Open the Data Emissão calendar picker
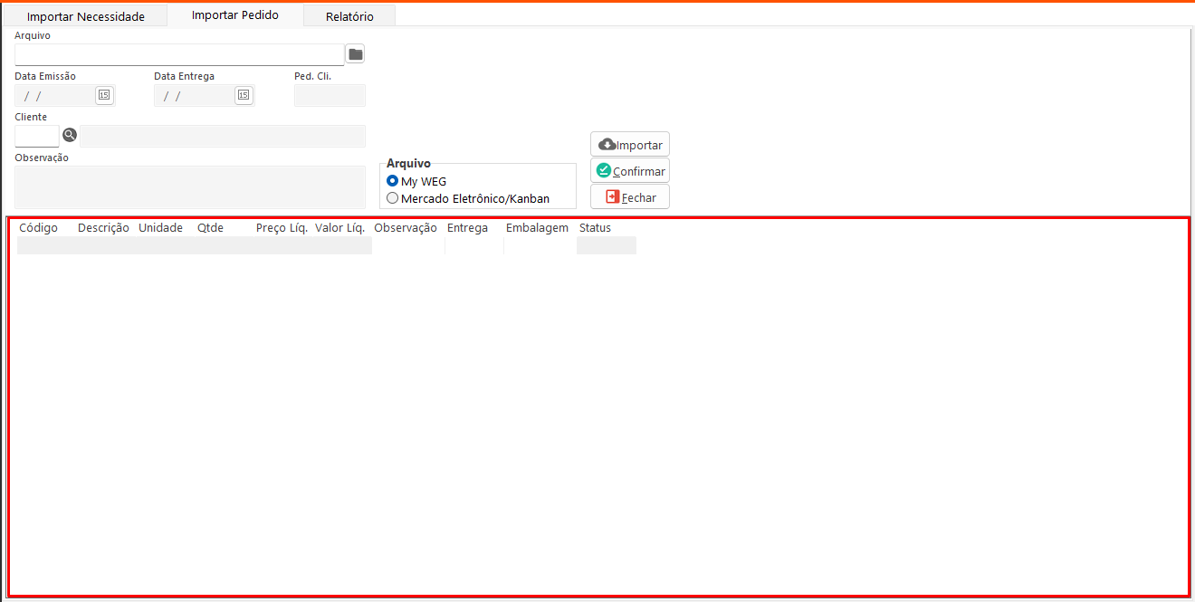Image resolution: width=1195 pixels, height=602 pixels. (104, 95)
